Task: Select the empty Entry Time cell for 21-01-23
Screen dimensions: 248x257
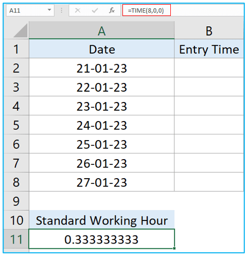Action: pos(209,67)
